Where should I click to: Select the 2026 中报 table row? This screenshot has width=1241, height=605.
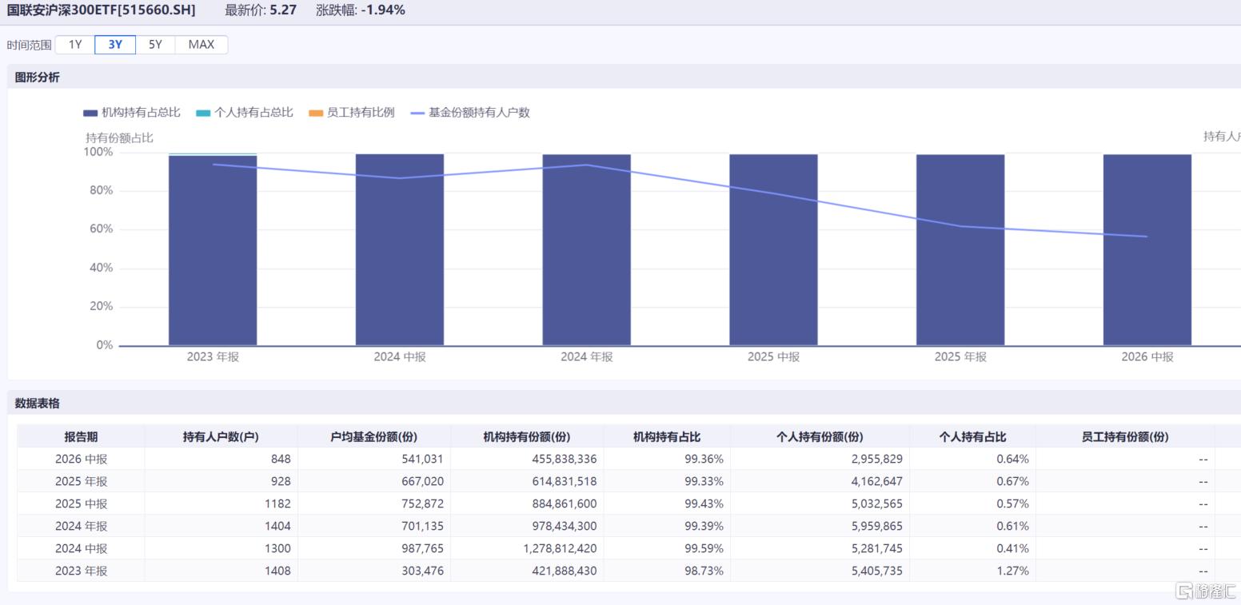pos(628,459)
